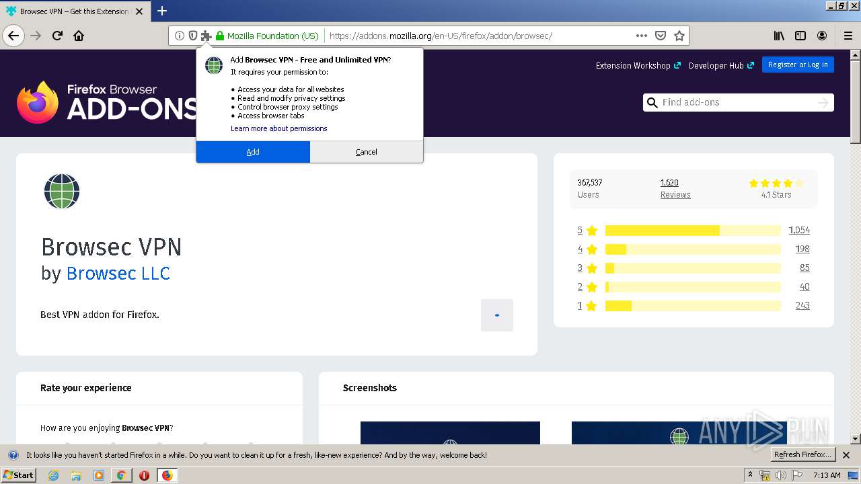The height and width of the screenshot is (484, 861).
Task: Click the add-on puzzle piece icon in address bar
Action: point(206,36)
